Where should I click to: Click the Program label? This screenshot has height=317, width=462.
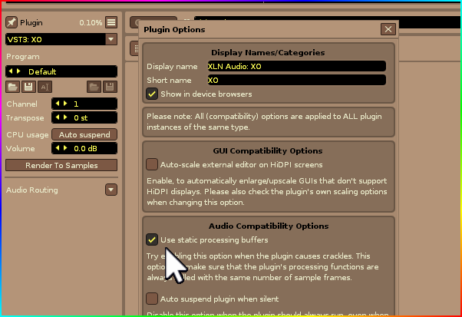tap(23, 57)
